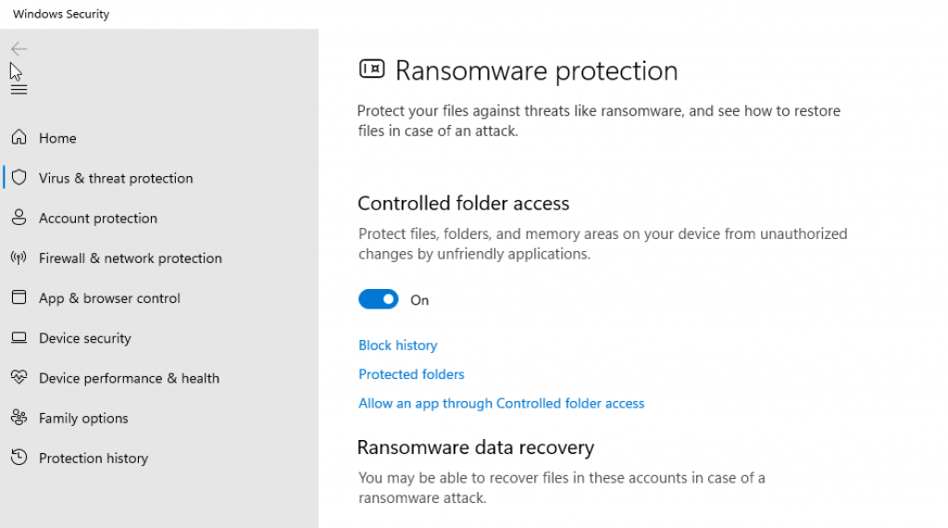Click the back arrow icon
This screenshot has height=528, width=948.
(19, 48)
